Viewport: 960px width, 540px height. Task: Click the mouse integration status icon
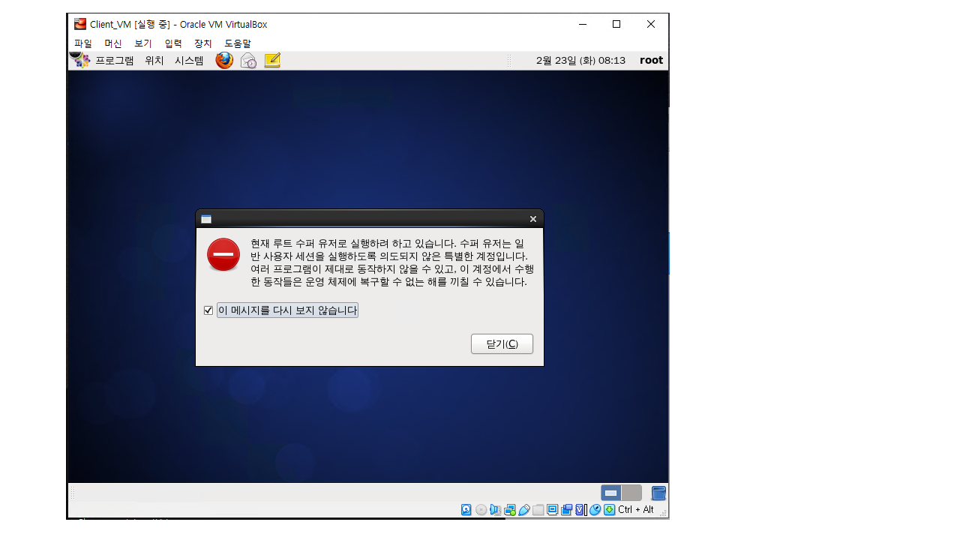click(x=595, y=510)
